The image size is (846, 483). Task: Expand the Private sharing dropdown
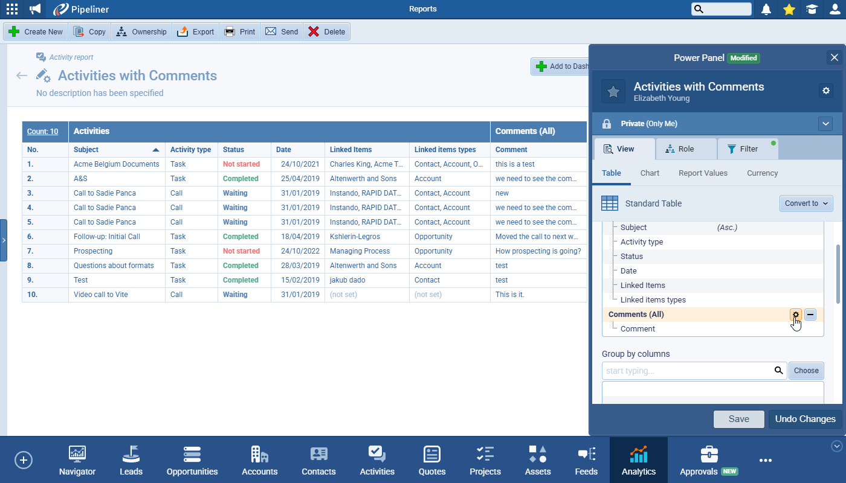point(825,124)
